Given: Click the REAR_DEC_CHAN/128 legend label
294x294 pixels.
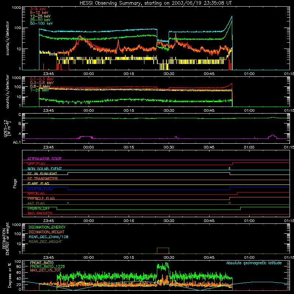Looking at the screenshot, I should (49, 237).
